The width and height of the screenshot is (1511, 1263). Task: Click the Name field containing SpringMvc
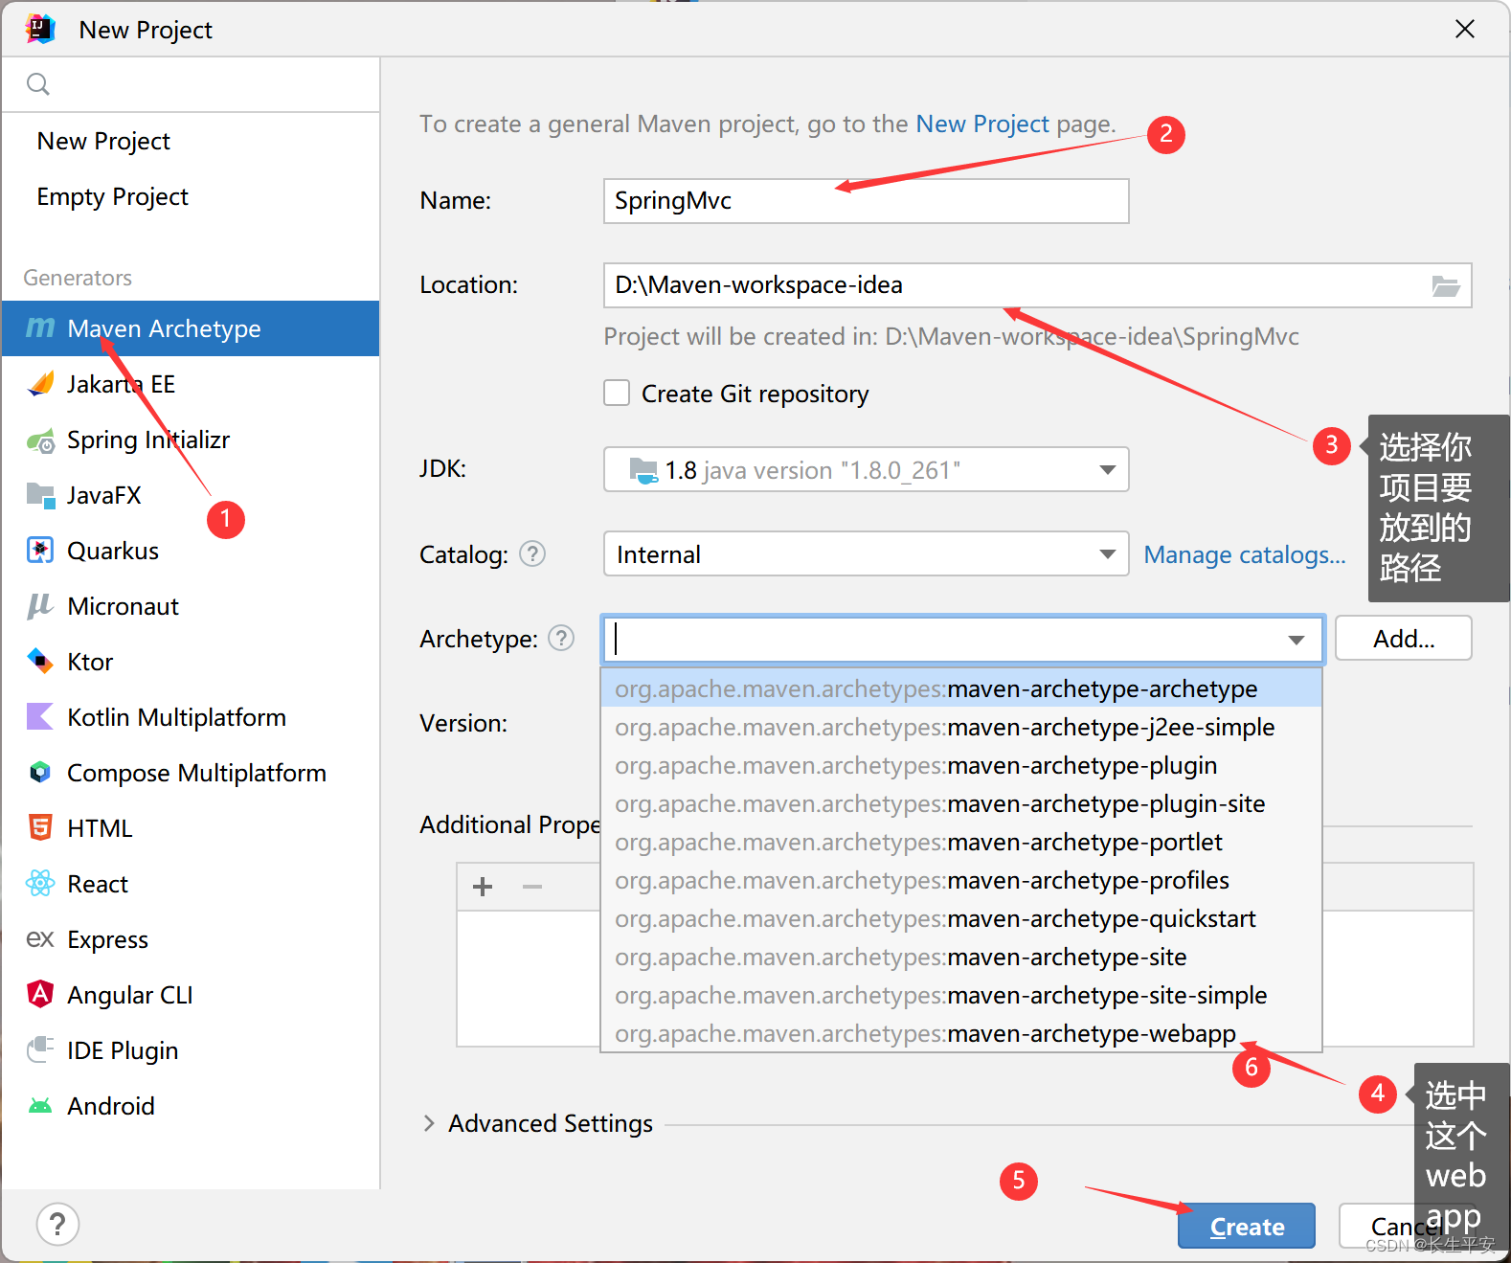click(866, 201)
